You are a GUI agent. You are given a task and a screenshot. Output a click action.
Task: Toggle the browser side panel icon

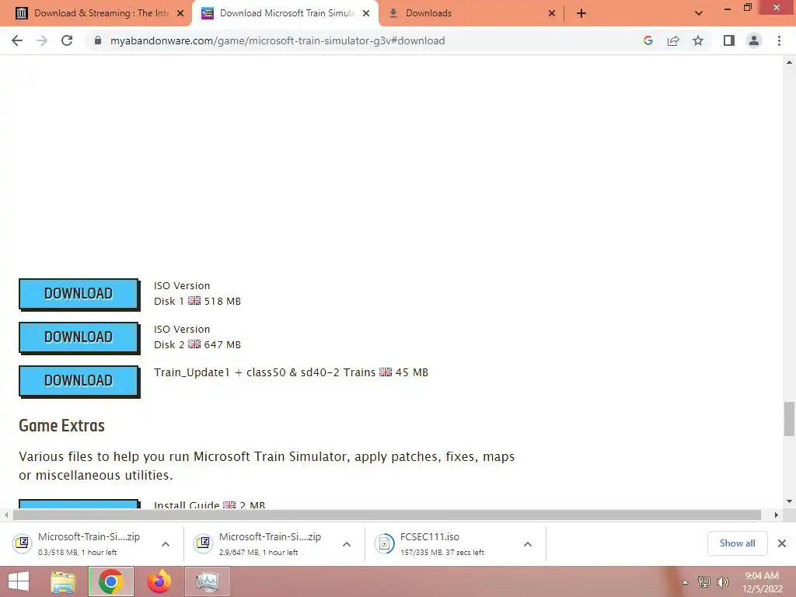click(x=729, y=40)
